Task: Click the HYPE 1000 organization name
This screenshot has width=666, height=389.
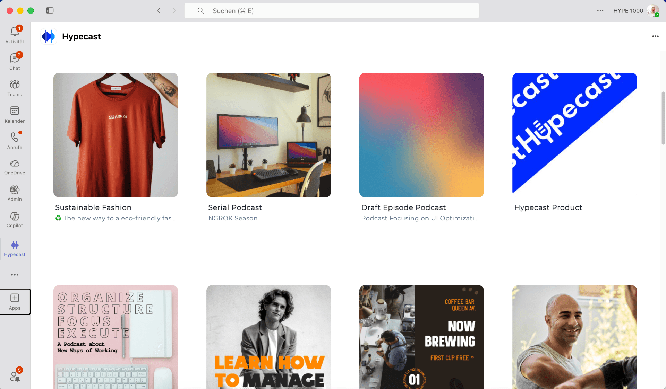Action: point(628,11)
